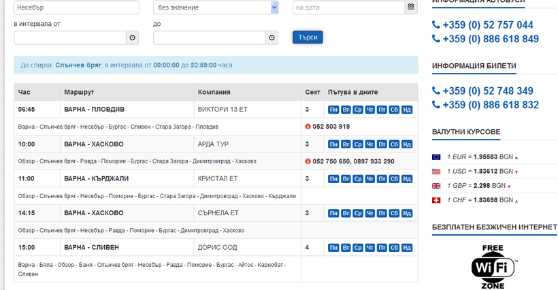
Task: Click into the 'на дата' date field
Action: pos(348,7)
